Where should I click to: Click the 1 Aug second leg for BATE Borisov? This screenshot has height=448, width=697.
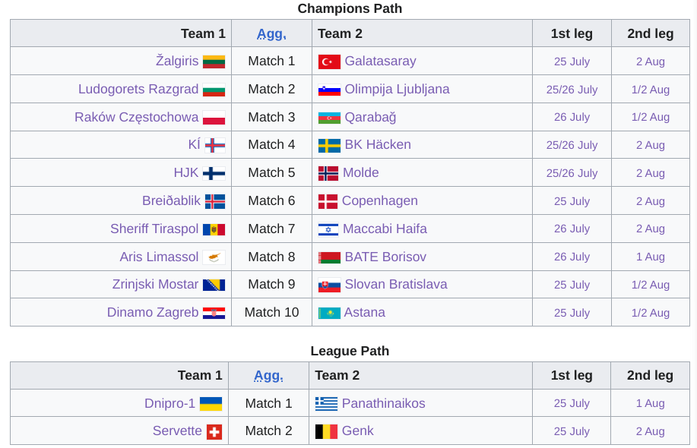tap(651, 257)
